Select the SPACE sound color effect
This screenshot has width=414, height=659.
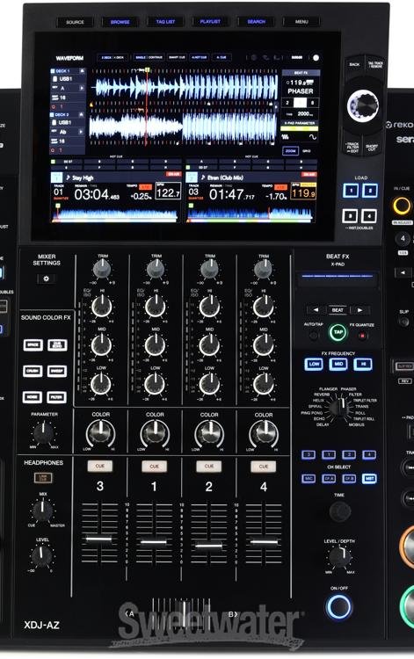pyautogui.click(x=33, y=345)
